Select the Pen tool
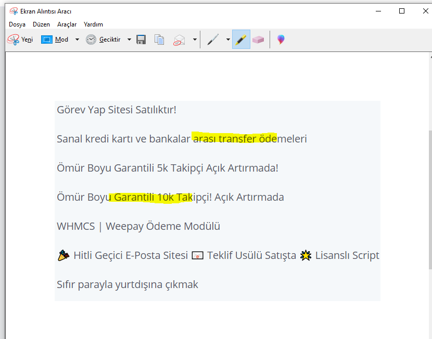Image resolution: width=432 pixels, height=339 pixels. coord(213,40)
